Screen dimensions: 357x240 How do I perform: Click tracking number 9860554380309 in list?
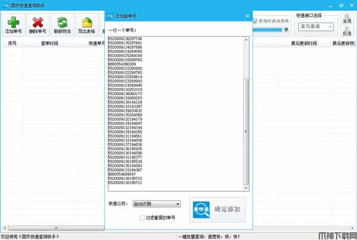pyautogui.click(x=122, y=64)
